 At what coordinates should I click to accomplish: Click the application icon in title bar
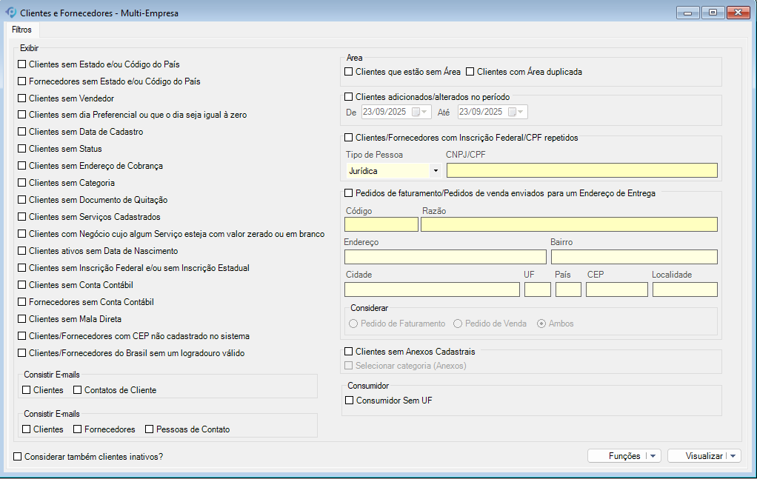[x=11, y=13]
